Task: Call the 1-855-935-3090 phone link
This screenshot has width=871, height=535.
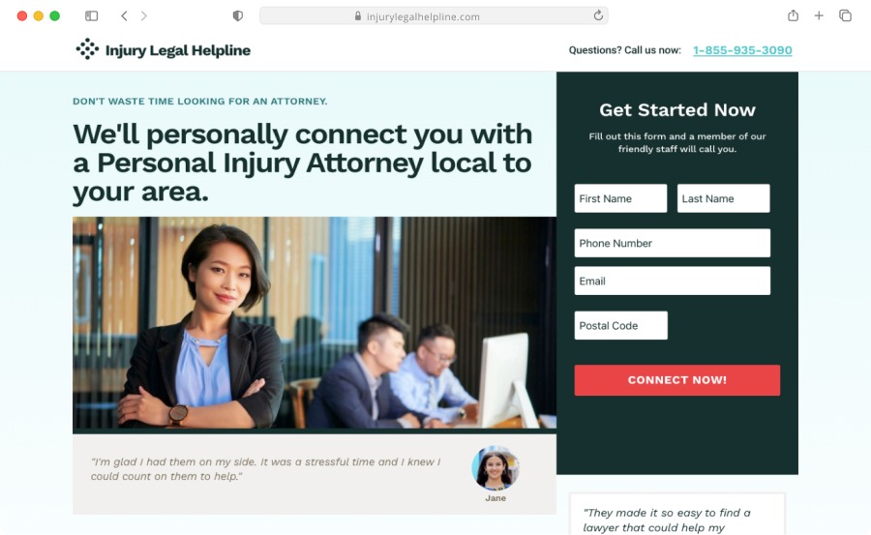Action: pyautogui.click(x=742, y=50)
